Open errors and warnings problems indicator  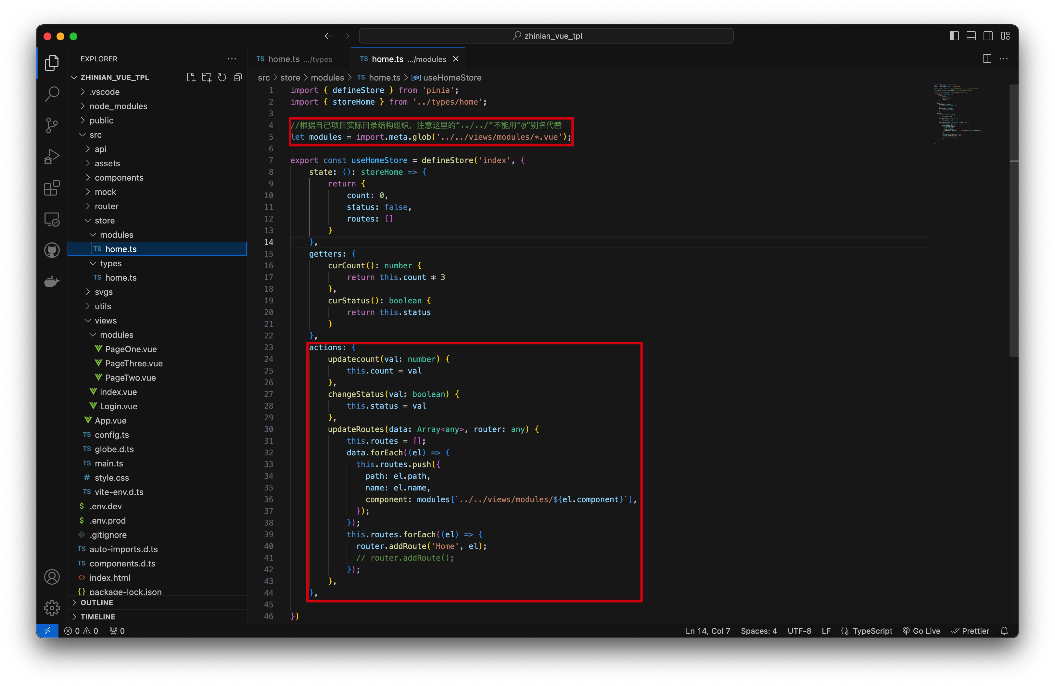(x=81, y=630)
